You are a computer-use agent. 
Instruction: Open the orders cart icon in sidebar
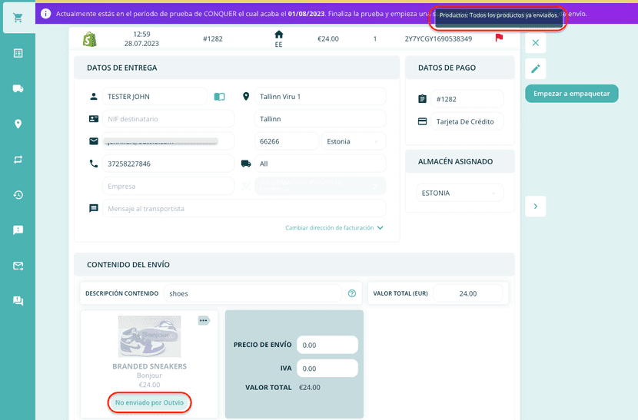pos(18,17)
